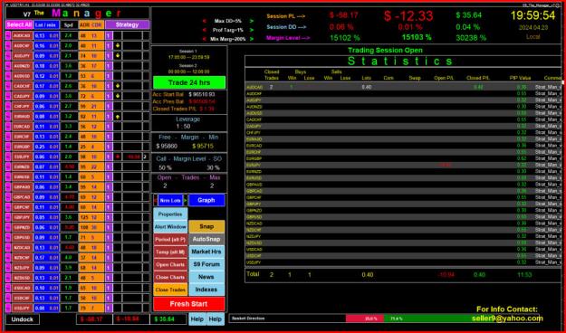This screenshot has width=566, height=333.
Task: Click the first Help button
Action: point(197,319)
